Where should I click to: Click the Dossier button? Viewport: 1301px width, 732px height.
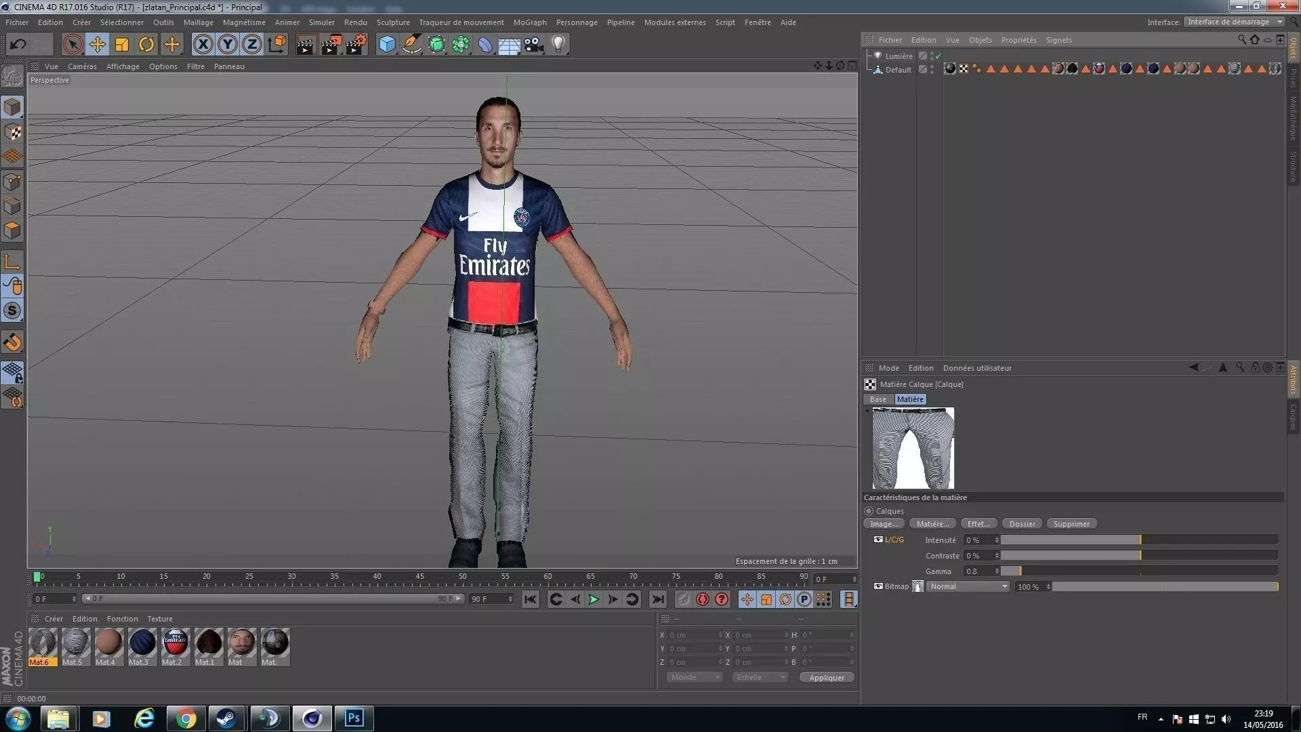coord(1022,524)
